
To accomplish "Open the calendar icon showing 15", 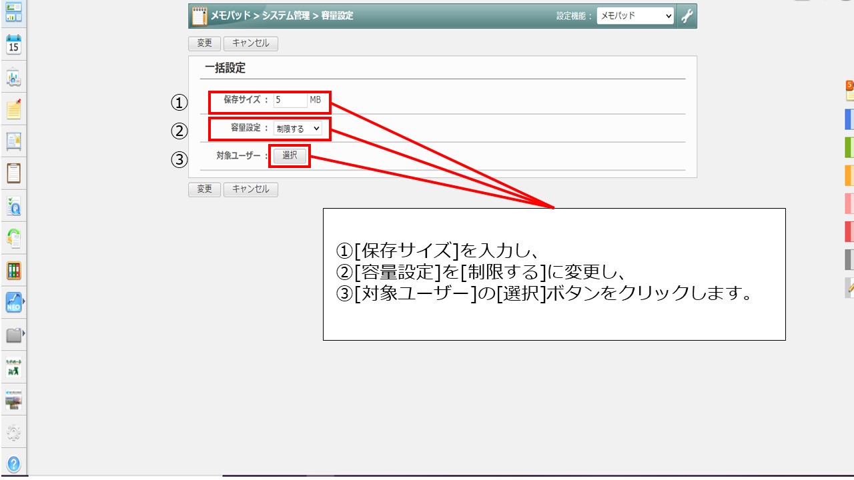I will (x=13, y=45).
